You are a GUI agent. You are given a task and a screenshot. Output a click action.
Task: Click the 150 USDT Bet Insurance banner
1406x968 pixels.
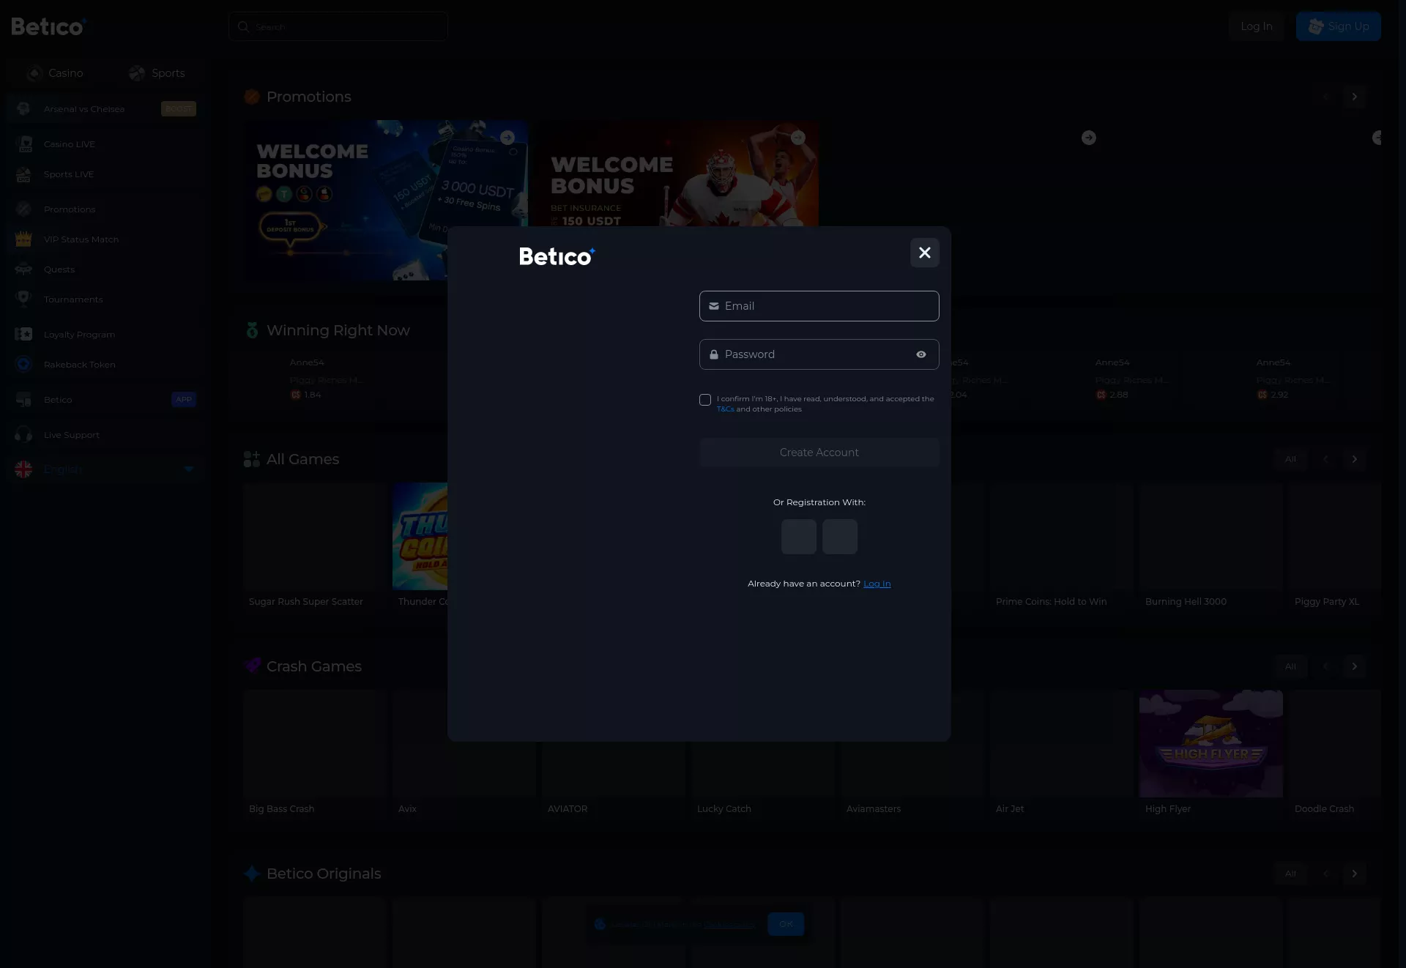(678, 174)
